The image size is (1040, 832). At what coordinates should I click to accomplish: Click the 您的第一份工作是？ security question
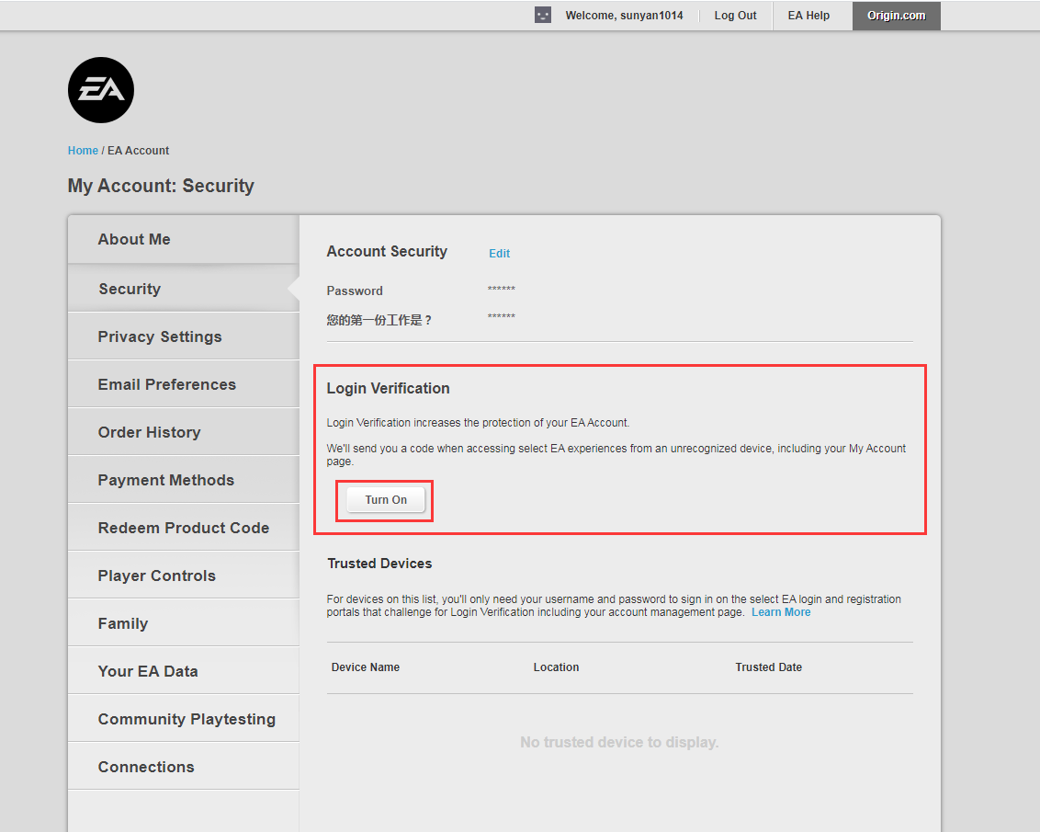pyautogui.click(x=379, y=321)
